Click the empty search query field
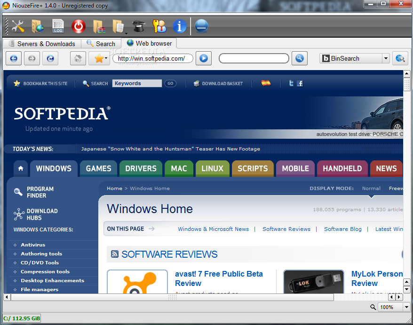This screenshot has height=325, width=413. [x=254, y=58]
